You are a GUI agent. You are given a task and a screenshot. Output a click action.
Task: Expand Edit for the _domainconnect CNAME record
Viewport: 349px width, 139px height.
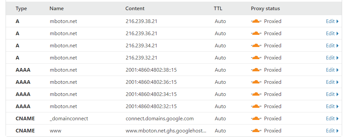332,119
